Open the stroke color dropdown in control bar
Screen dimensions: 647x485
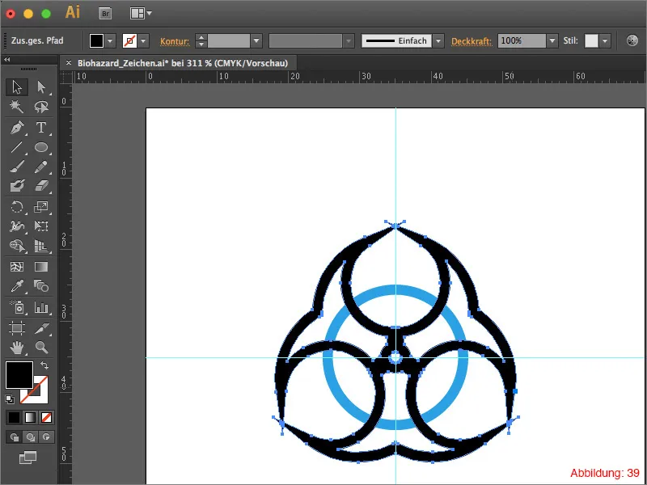[143, 41]
